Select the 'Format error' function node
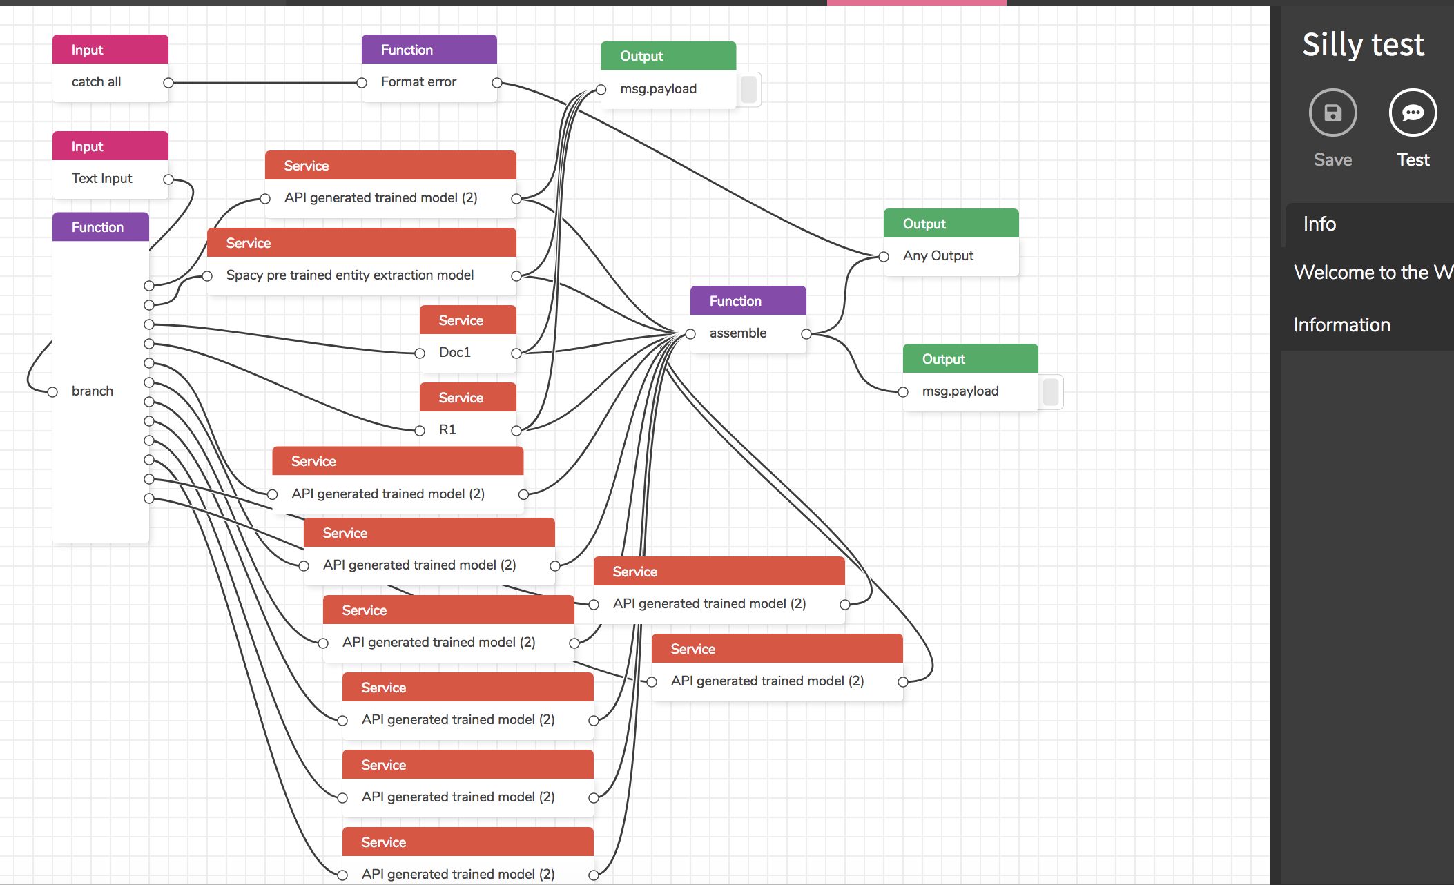This screenshot has width=1454, height=885. coord(429,68)
